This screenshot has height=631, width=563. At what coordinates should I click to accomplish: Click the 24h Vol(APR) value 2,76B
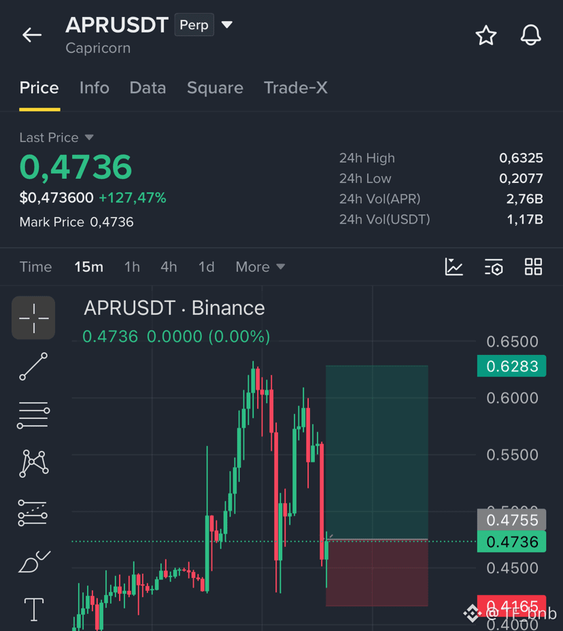coord(525,199)
